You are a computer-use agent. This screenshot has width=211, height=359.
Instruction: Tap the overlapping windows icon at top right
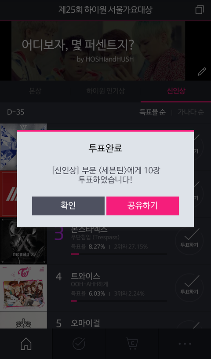pos(200,10)
